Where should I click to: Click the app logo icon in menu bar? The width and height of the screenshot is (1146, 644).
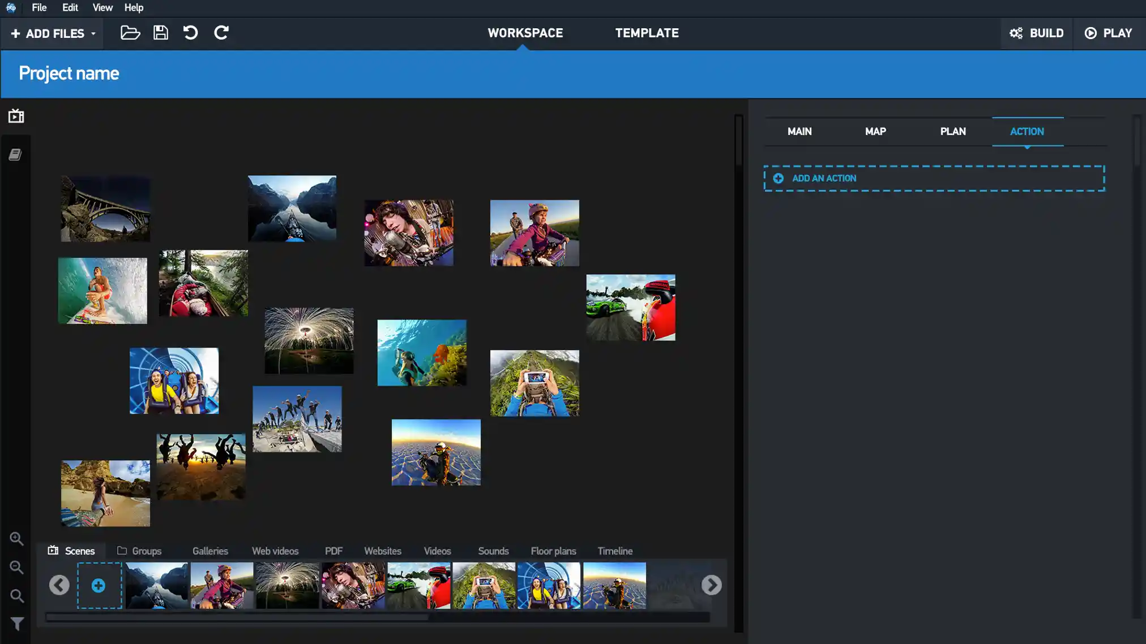11,7
